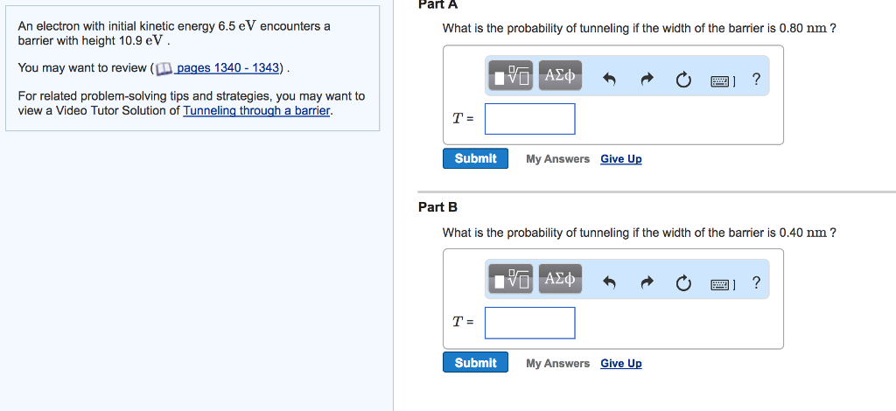The height and width of the screenshot is (411, 896).
Task: Show keyboard shortcuts for Part B
Action: click(722, 282)
